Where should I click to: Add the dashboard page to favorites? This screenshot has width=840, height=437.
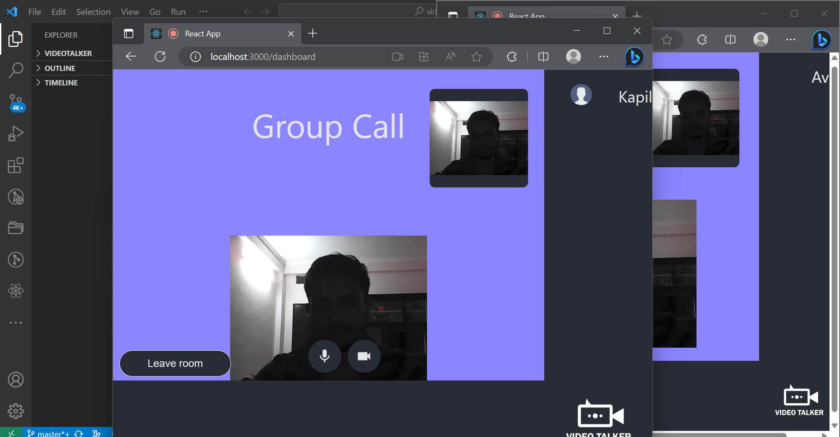(x=476, y=56)
